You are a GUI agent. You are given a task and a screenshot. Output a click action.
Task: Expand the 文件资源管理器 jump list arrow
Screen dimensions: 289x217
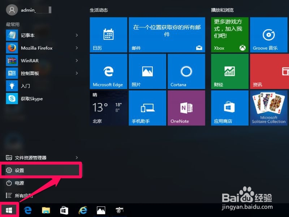[77, 158]
